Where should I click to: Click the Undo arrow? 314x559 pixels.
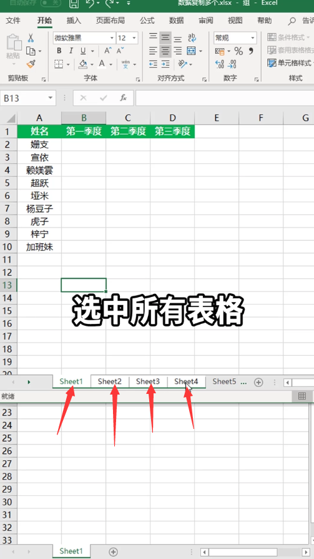pos(90,3)
